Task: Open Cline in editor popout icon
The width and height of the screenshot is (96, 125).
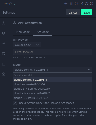Action: (81, 4)
